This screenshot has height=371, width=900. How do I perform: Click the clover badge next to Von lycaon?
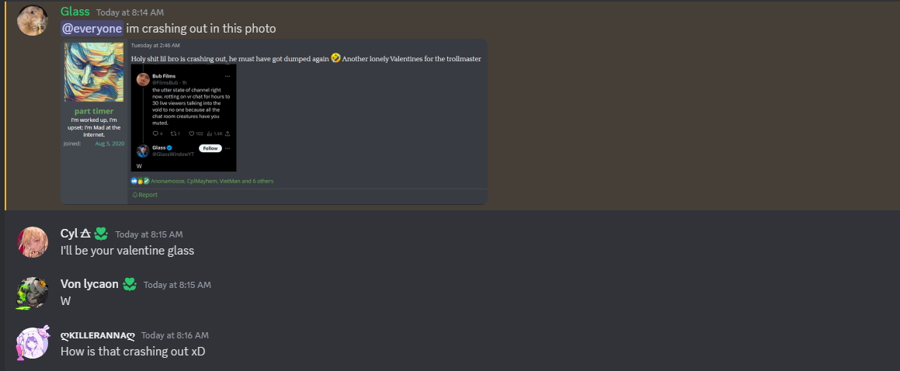point(129,284)
